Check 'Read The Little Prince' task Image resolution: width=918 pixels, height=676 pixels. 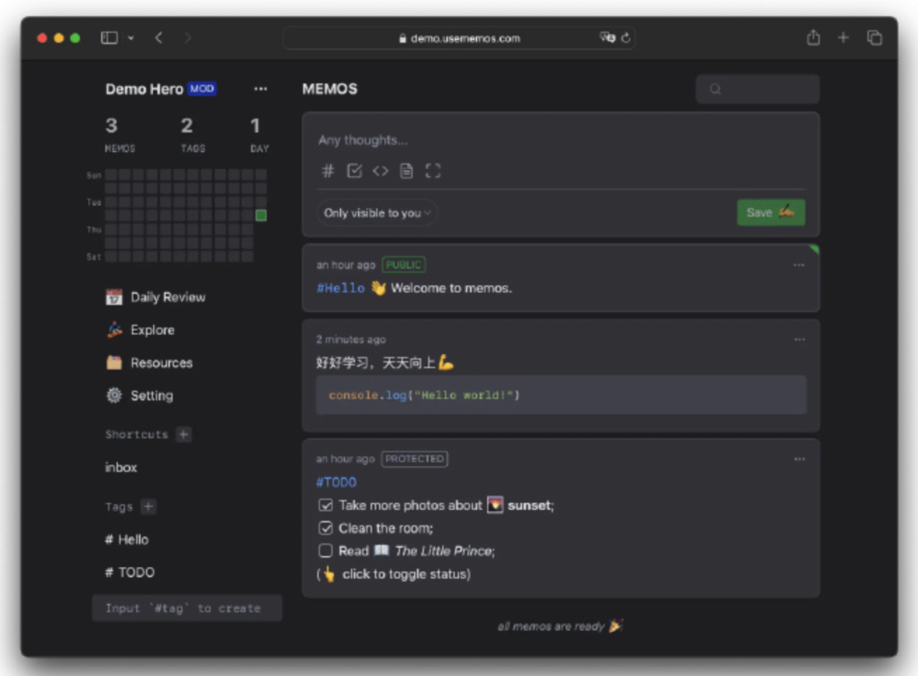click(326, 550)
